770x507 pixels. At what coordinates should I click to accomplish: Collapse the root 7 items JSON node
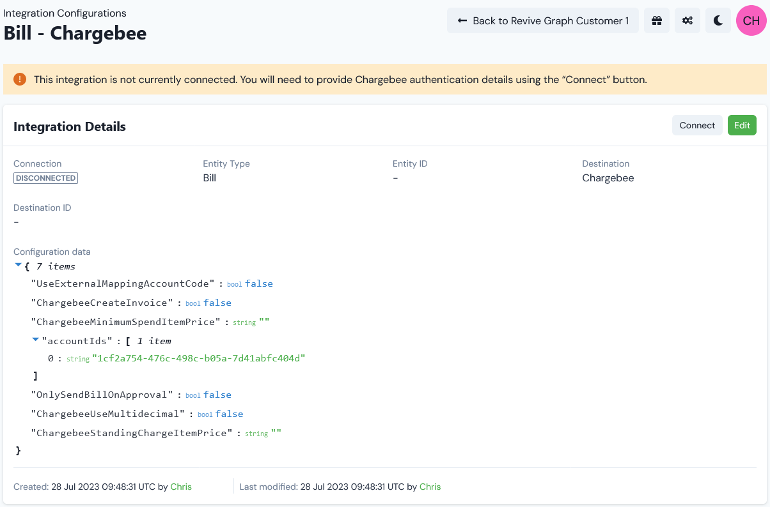point(18,265)
